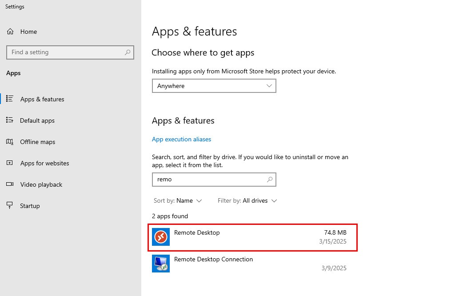Select the Remote Desktop Connection app name
The width and height of the screenshot is (455, 296).
coord(213,259)
